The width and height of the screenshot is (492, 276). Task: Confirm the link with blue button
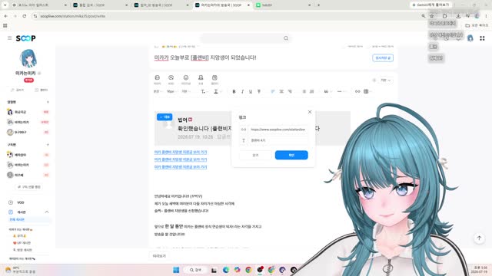tap(291, 155)
